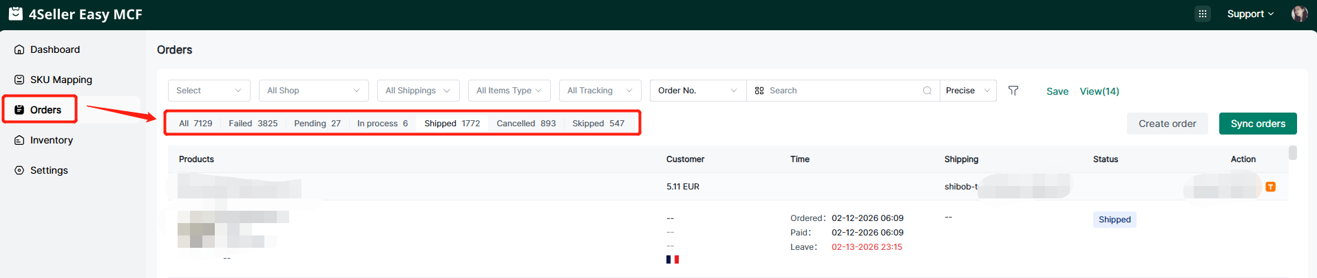Open the Dashboard page
The height and width of the screenshot is (278, 1317).
[x=55, y=49]
